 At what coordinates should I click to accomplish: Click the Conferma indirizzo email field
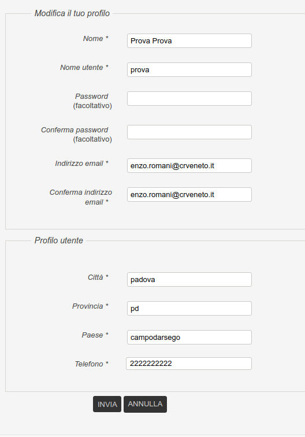tap(189, 195)
